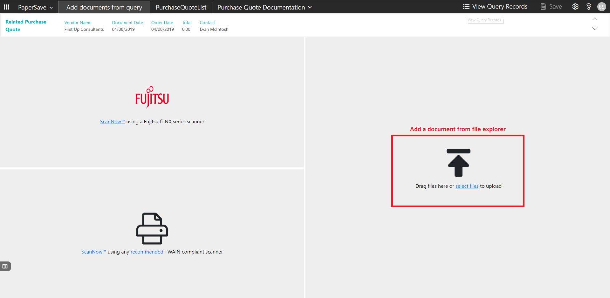Open help question mark icon
Screen dimensions: 610x298
pyautogui.click(x=588, y=7)
